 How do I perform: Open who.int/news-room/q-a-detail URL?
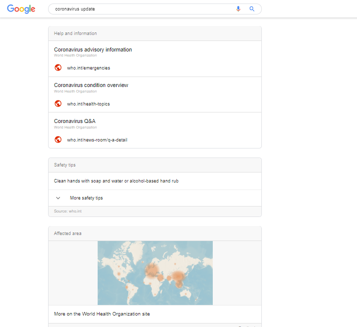(x=97, y=140)
